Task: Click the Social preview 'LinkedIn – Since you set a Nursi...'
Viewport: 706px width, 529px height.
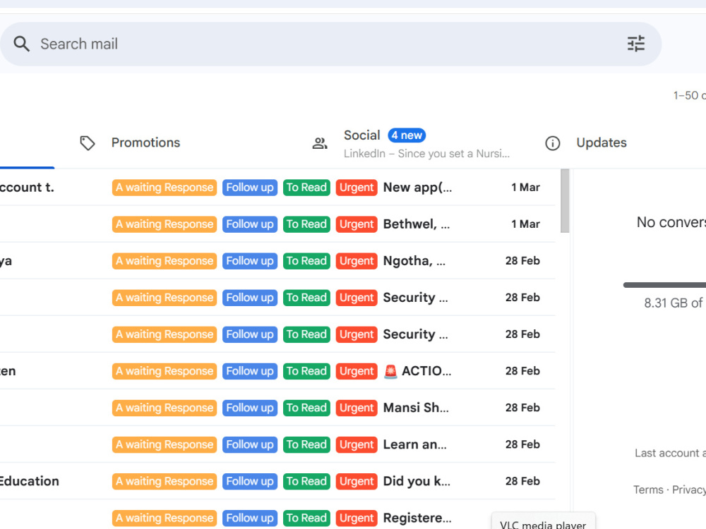Action: click(426, 154)
